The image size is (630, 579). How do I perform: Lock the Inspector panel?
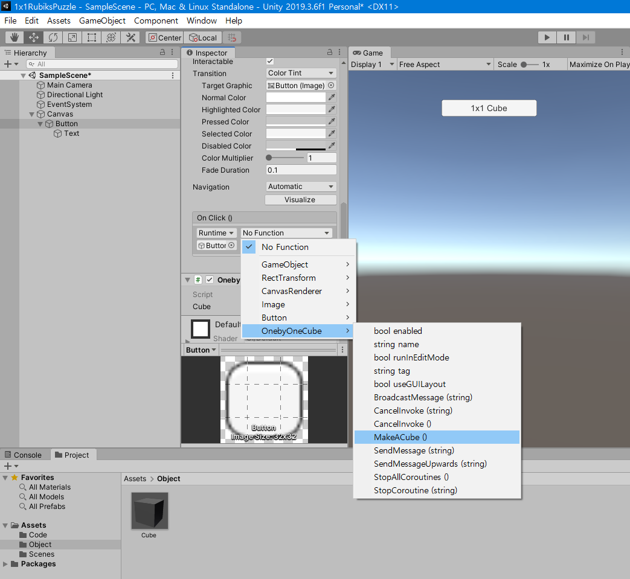coord(329,52)
